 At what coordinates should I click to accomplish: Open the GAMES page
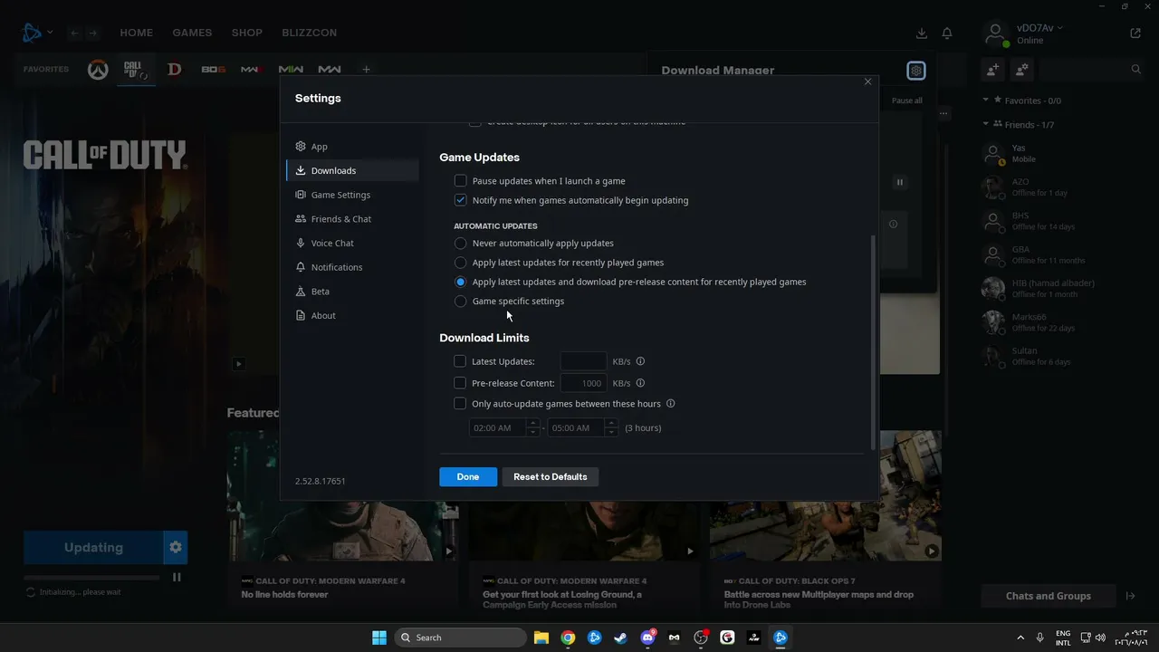192,33
